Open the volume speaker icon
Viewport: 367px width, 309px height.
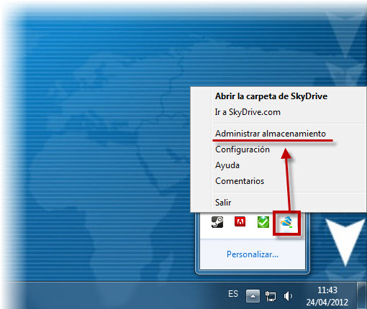(x=288, y=296)
